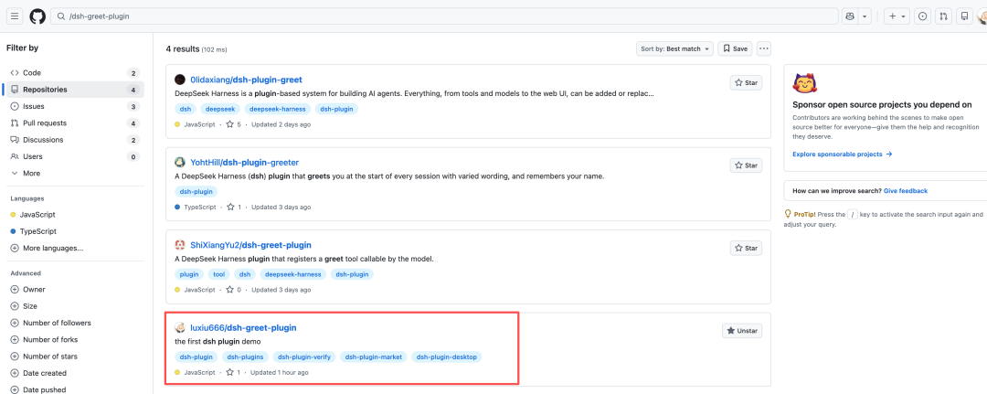
Task: Open More languages option
Action: [75, 248]
